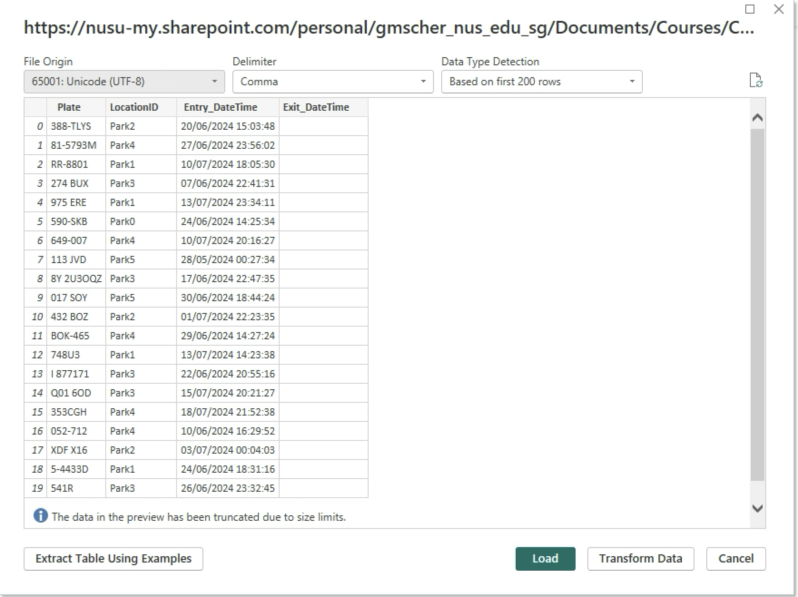The width and height of the screenshot is (798, 597).
Task: Open the File Origin dropdown
Action: click(x=124, y=82)
